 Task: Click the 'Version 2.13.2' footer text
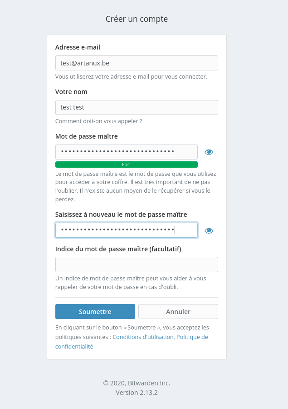click(x=137, y=393)
